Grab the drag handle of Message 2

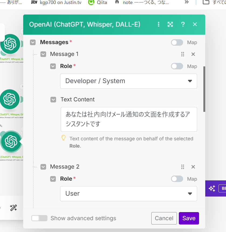(x=183, y=167)
